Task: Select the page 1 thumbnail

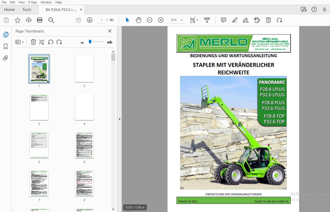Action: tap(39, 69)
